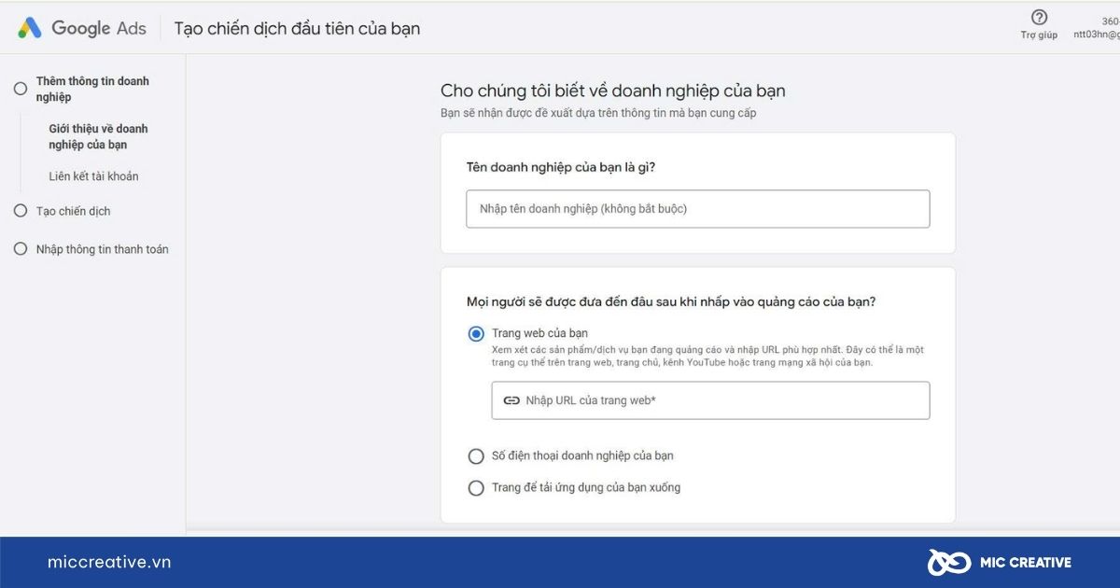This screenshot has width=1120, height=588.
Task: Click the Google Ads triangle logo icon
Action: click(x=30, y=28)
